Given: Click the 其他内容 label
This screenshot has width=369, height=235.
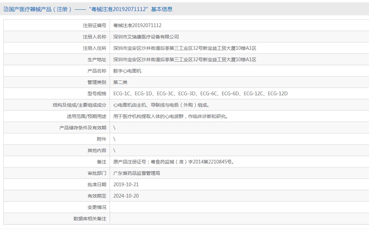Looking at the screenshot, I should pyautogui.click(x=97, y=150).
